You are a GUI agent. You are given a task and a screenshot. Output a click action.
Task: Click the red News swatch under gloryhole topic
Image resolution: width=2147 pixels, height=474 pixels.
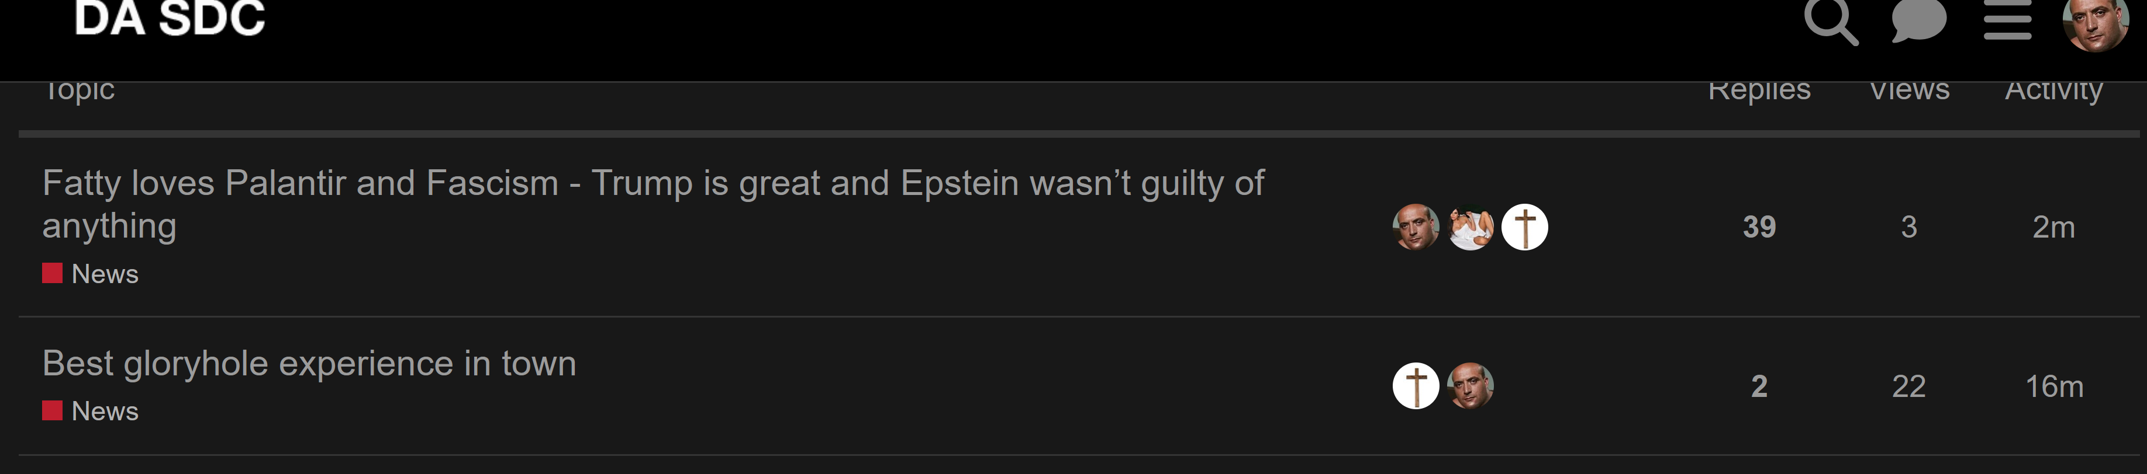(53, 411)
